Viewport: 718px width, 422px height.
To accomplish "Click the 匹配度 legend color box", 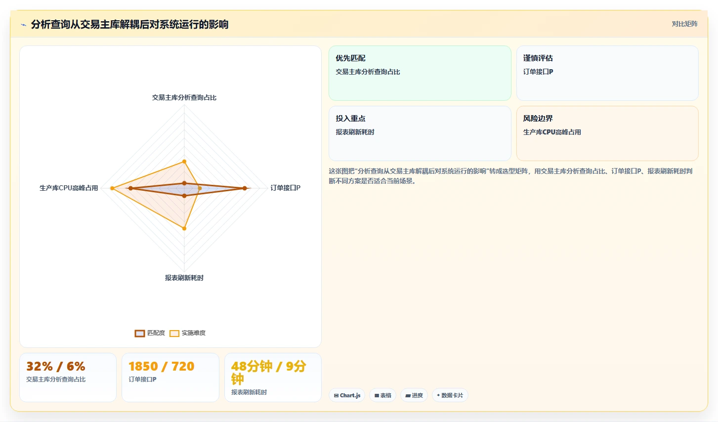I will point(140,334).
